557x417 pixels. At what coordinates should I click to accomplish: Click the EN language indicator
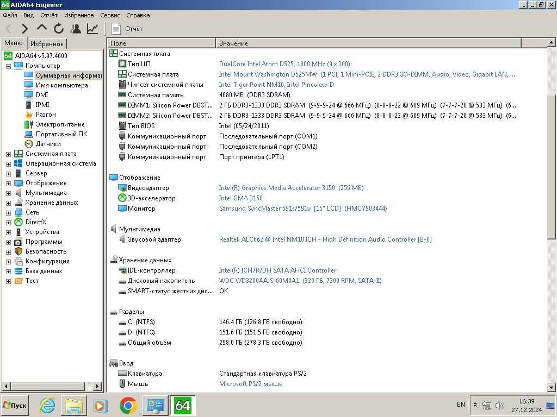point(461,405)
